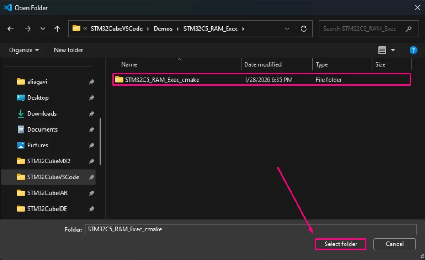Sort by the Size column
Screen dimensions: 425x260
[x=381, y=64]
